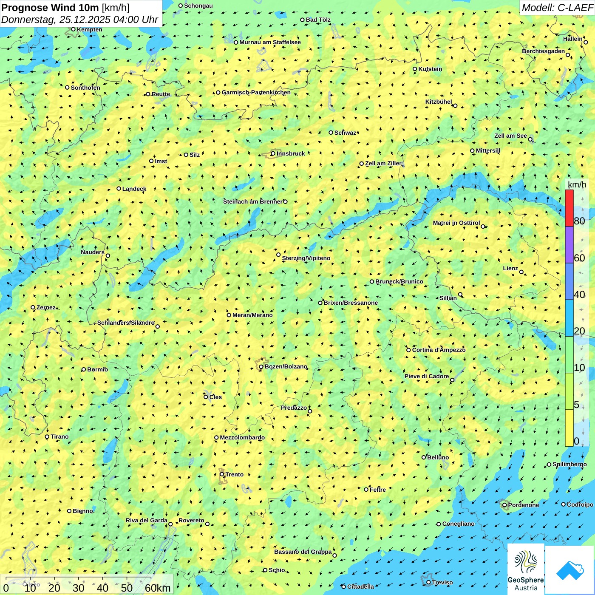Click the 'Modell: C-LAEF' label

(557, 8)
